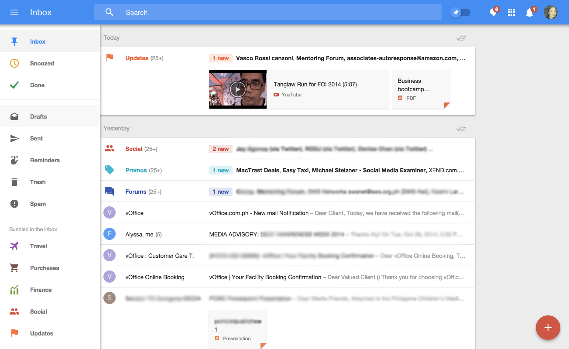Play the Tanglaw Run video thumbnail
569x349 pixels.
[x=238, y=89]
